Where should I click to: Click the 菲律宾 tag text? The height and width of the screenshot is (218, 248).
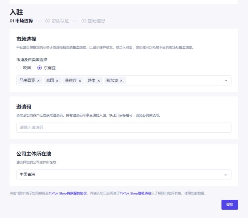tap(71, 80)
